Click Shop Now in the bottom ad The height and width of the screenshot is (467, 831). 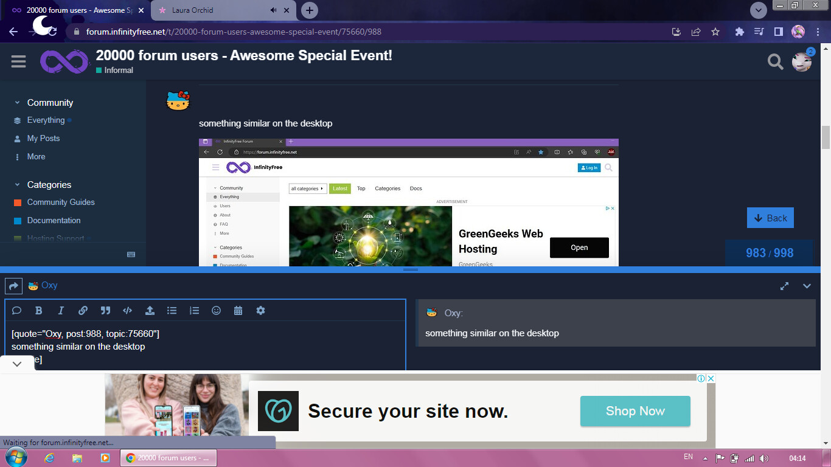pyautogui.click(x=635, y=411)
